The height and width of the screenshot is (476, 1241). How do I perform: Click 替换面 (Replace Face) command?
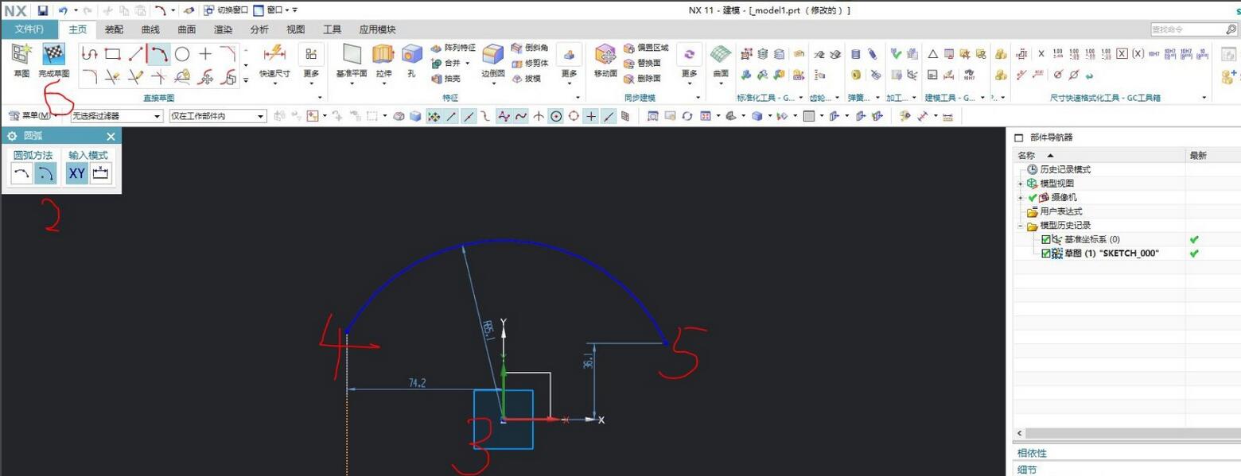coord(643,63)
